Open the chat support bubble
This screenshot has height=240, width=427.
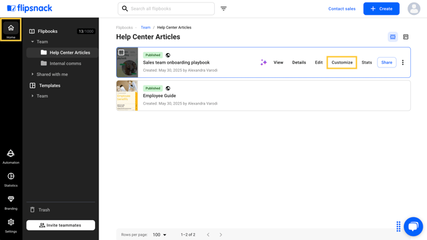(x=413, y=226)
